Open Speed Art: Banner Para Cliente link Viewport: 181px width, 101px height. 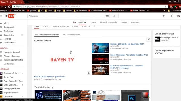pos(129,55)
